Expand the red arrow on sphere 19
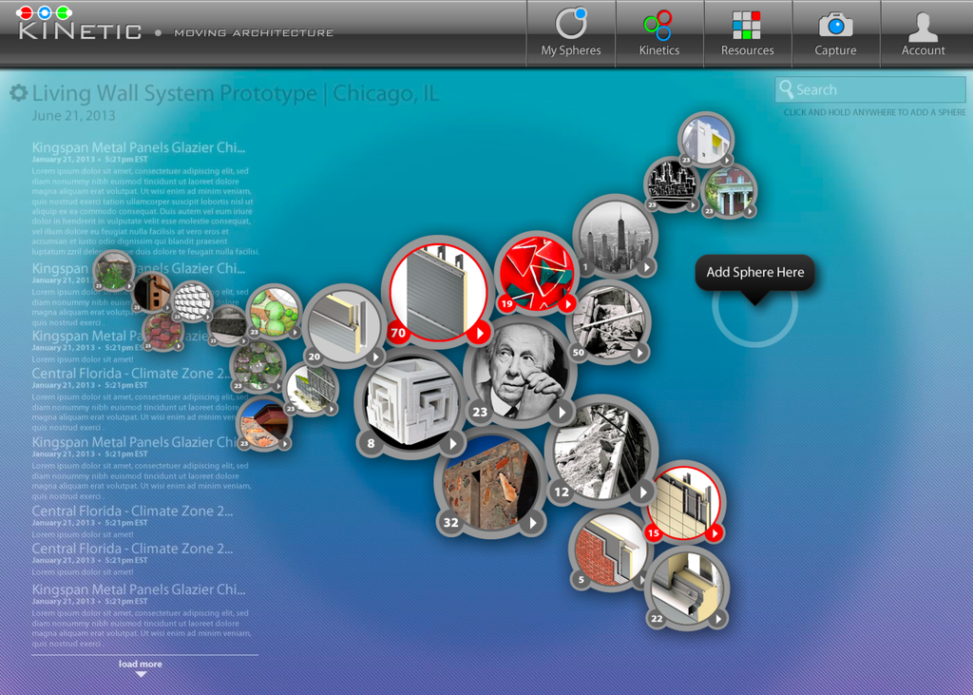Image resolution: width=973 pixels, height=695 pixels. coord(567,304)
